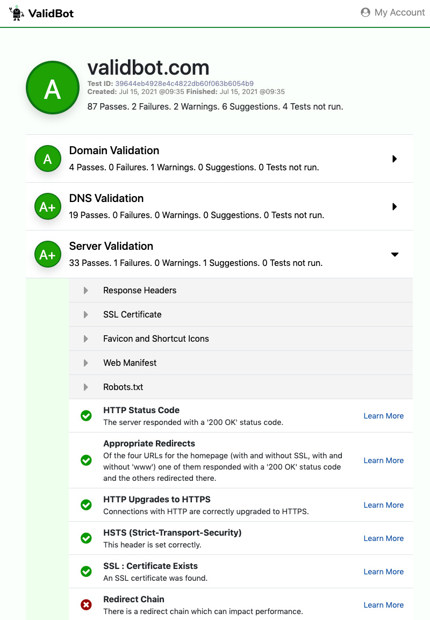Expand the Response Headers group

pyautogui.click(x=140, y=290)
